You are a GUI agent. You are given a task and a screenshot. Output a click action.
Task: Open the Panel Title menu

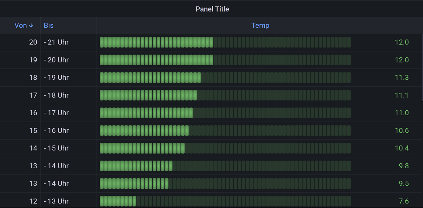coord(212,9)
